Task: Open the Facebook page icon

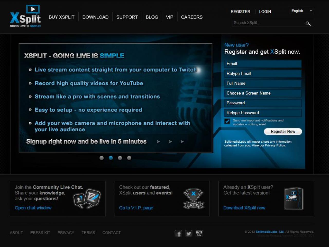Action: (178, 233)
